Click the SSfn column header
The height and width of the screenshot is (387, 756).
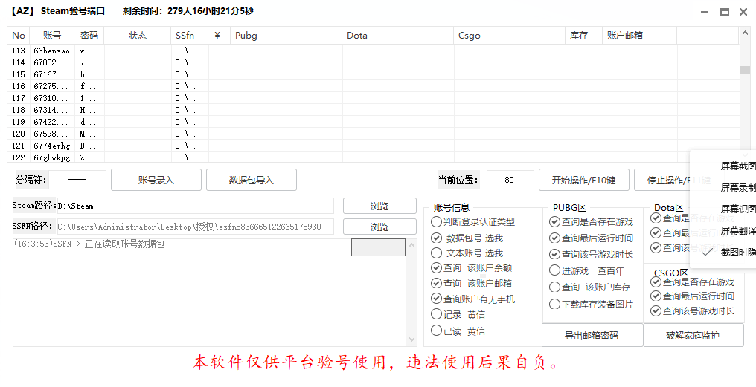tap(190, 35)
